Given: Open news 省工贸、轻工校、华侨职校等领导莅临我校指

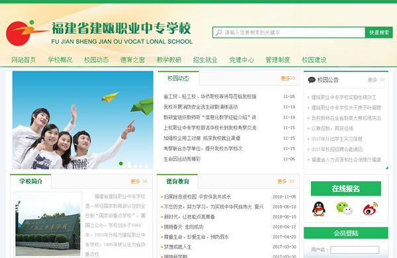Looking at the screenshot, I should pyautogui.click(x=210, y=97).
